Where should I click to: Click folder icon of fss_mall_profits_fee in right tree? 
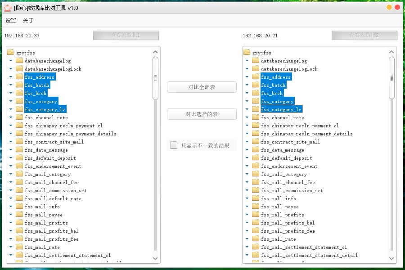coord(256,231)
